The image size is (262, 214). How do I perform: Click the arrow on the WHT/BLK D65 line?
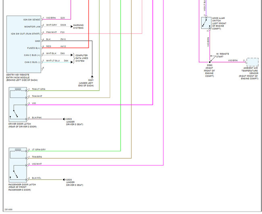72,55
